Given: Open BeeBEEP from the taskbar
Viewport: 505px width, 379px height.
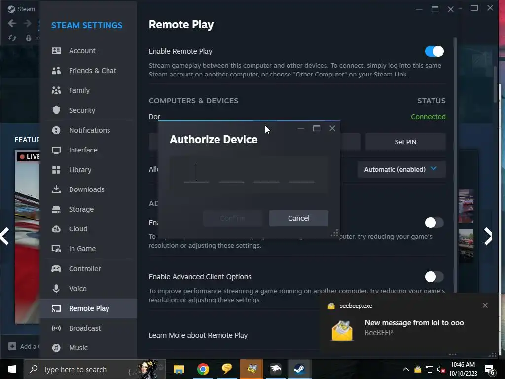Looking at the screenshot, I should click(x=251, y=369).
